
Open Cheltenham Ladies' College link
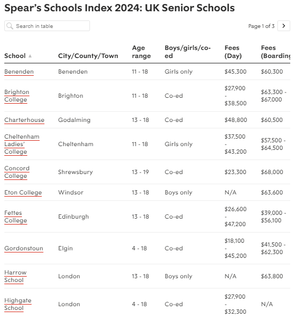coord(22,144)
